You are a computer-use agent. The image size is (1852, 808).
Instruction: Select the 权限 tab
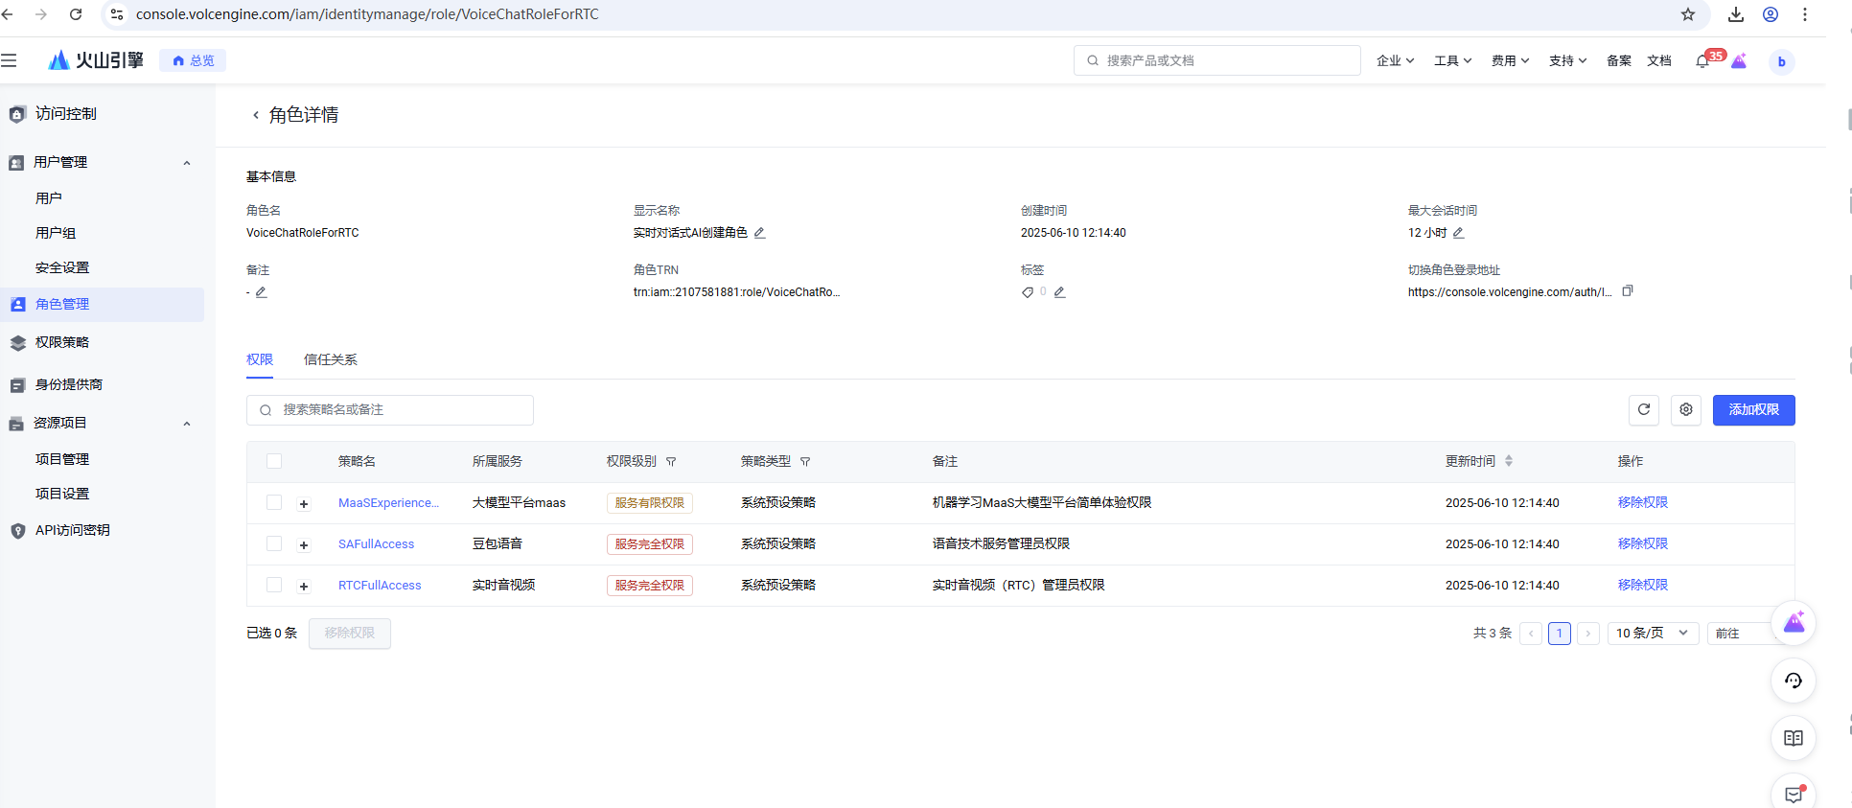tap(260, 359)
